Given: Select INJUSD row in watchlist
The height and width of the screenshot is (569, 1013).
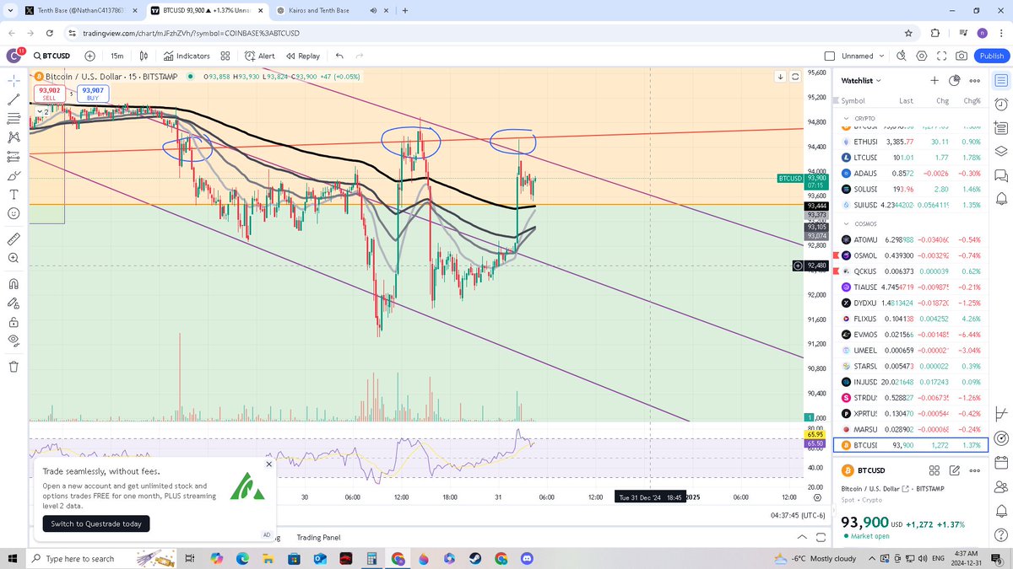Looking at the screenshot, I should 912,381.
